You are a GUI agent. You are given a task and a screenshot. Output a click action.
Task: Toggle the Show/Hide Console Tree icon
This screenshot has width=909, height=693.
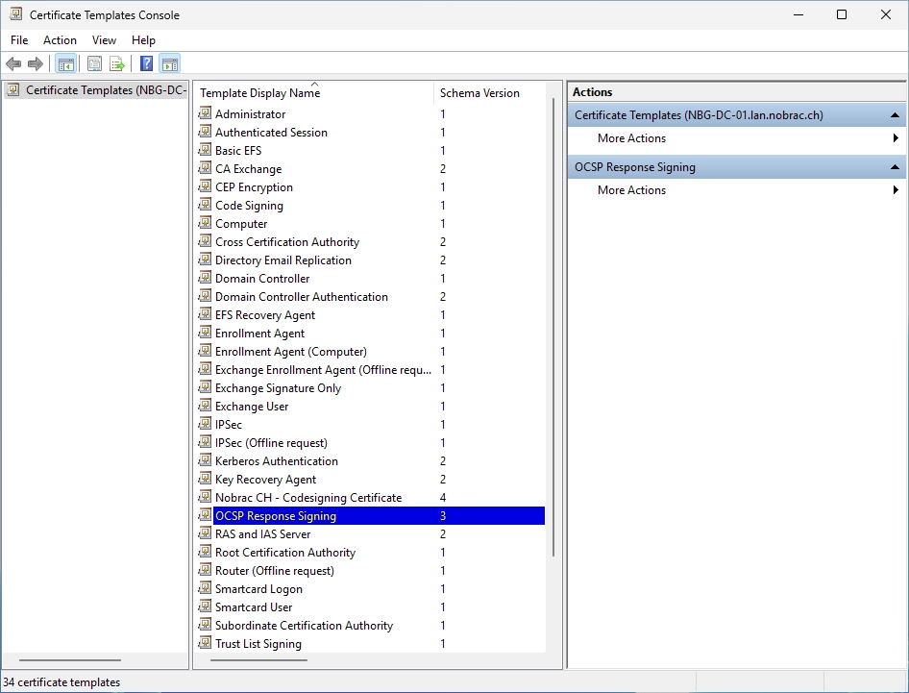pos(66,63)
